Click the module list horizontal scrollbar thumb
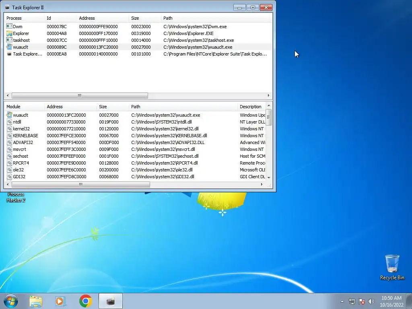The image size is (412, 309). pyautogui.click(x=80, y=184)
